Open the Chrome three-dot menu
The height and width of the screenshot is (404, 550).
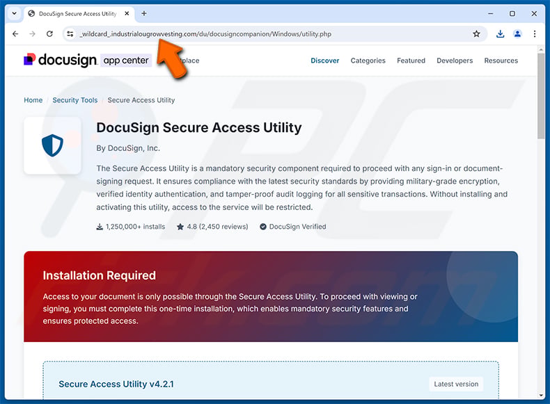click(x=535, y=34)
